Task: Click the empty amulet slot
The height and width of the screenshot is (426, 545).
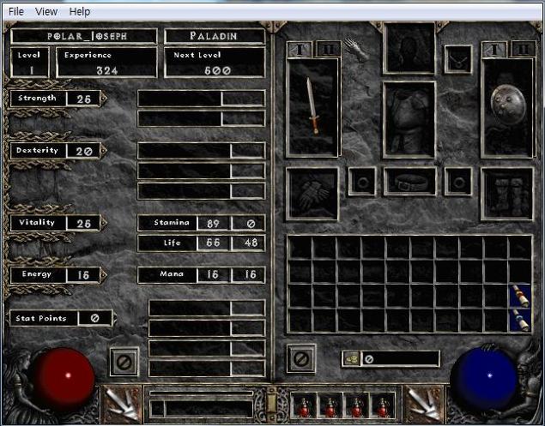Action: pyautogui.click(x=457, y=59)
